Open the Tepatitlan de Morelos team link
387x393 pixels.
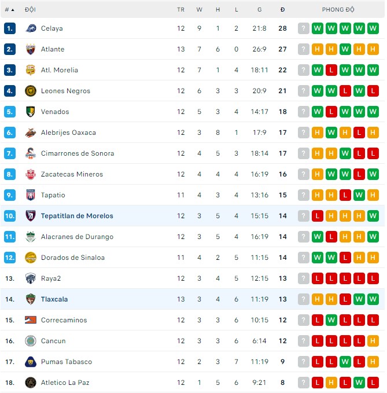tap(77, 216)
